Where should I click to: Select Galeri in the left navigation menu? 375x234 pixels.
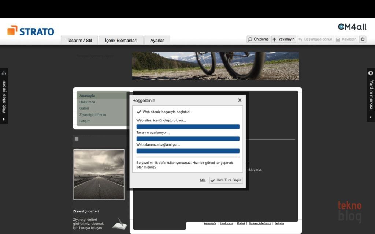(x=84, y=108)
